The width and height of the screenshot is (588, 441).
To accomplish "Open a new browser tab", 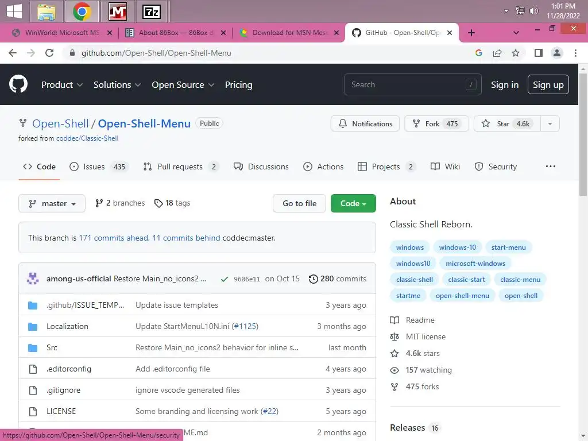I will [471, 33].
